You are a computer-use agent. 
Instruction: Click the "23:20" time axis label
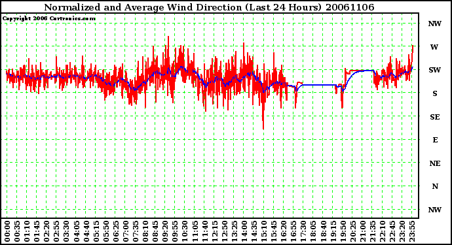click(402, 231)
